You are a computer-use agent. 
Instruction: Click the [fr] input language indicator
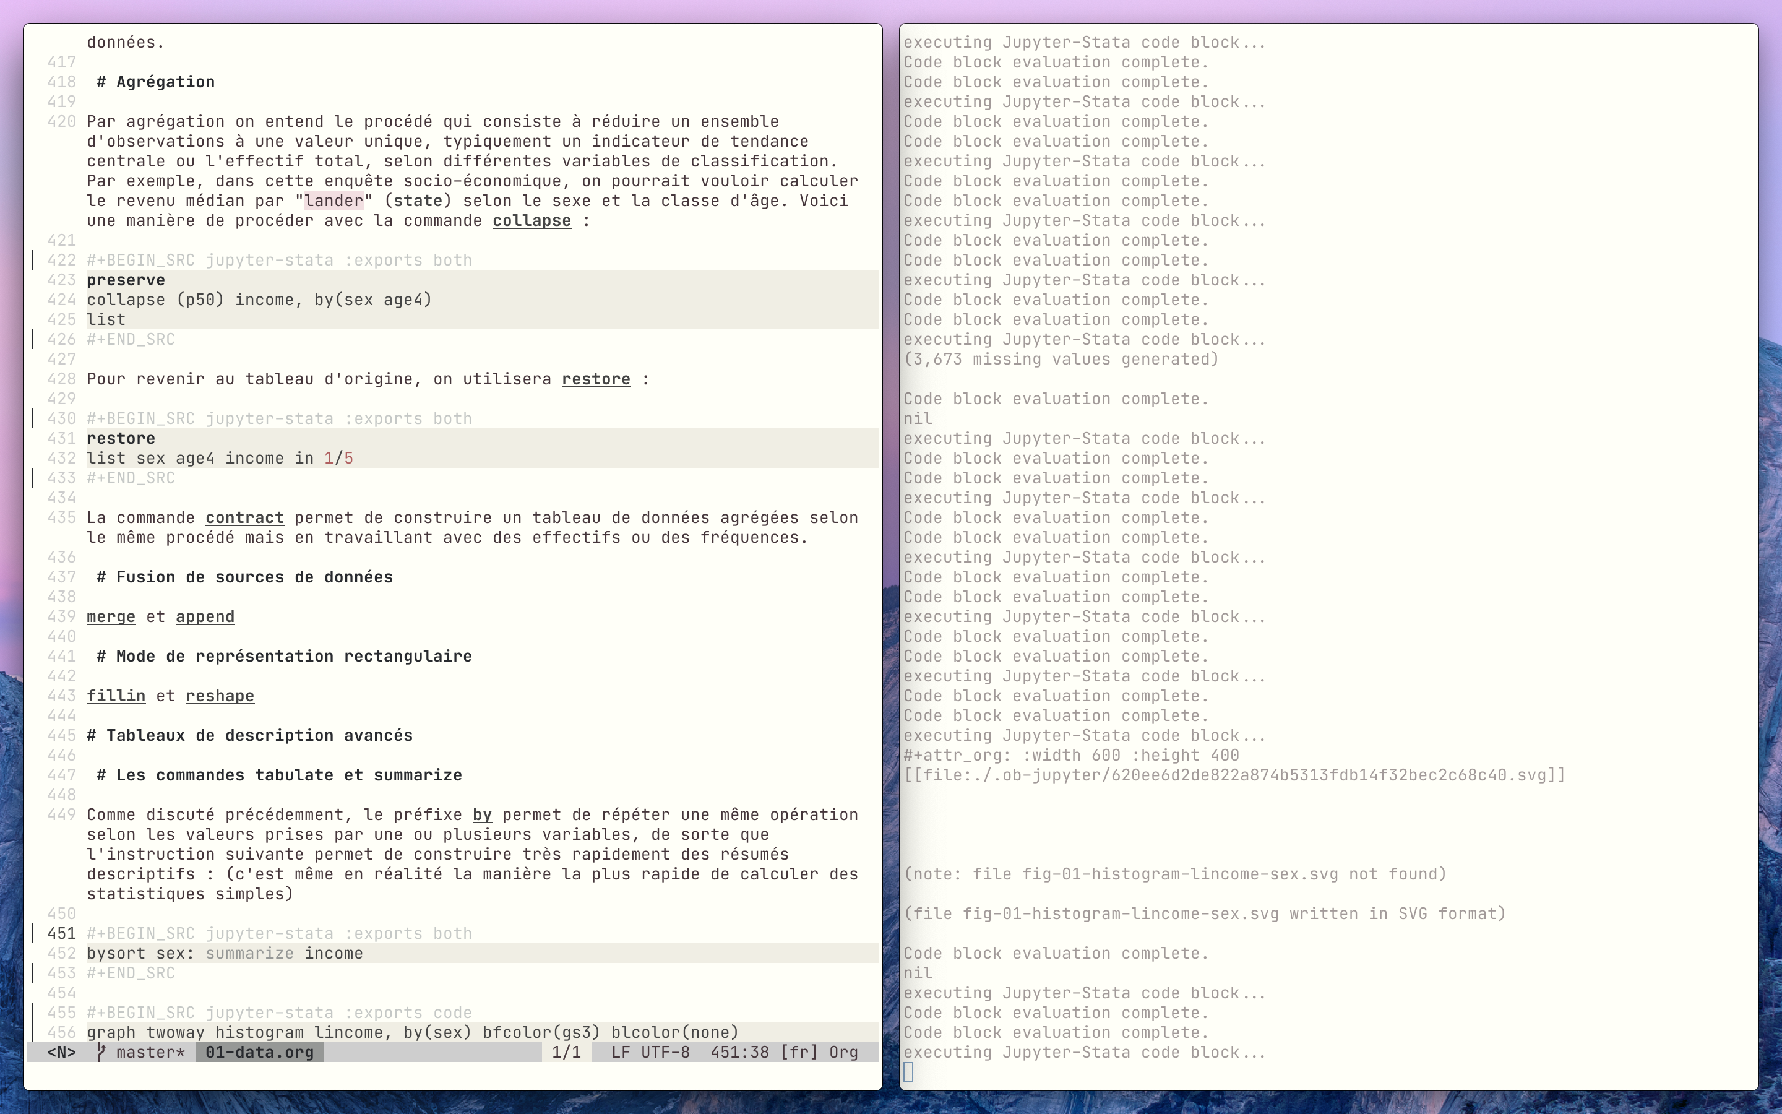coord(799,1052)
